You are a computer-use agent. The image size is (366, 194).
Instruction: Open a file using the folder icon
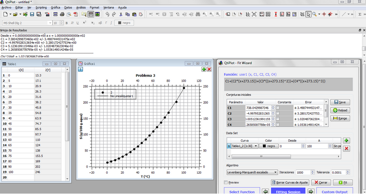(15, 14)
